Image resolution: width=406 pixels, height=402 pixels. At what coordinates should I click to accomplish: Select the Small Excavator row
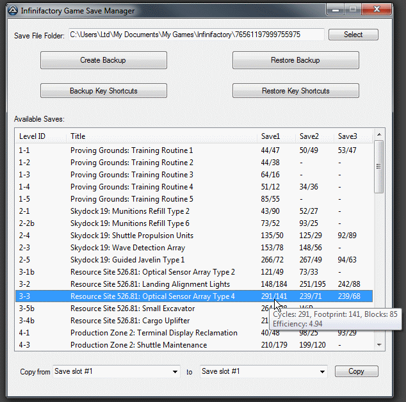(194, 309)
